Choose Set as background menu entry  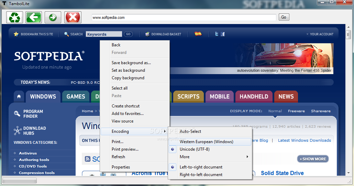(x=135, y=70)
